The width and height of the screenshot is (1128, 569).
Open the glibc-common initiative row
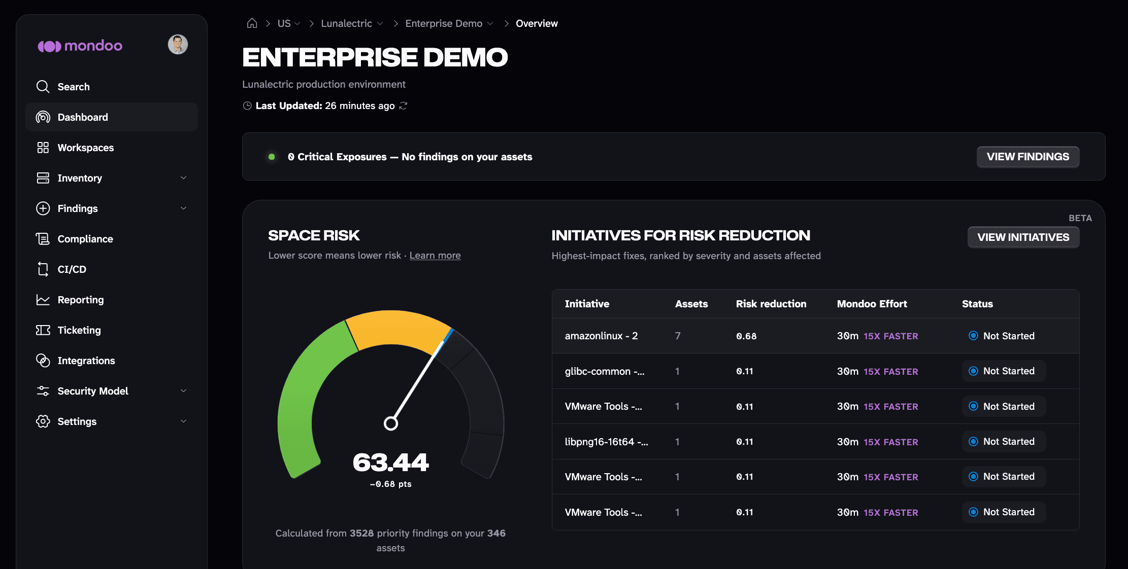[815, 371]
